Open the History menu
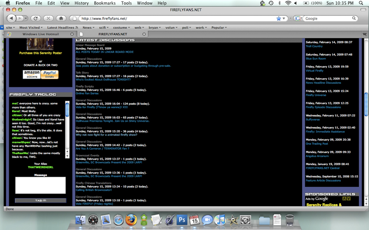The height and width of the screenshot is (230, 369). point(82,3)
